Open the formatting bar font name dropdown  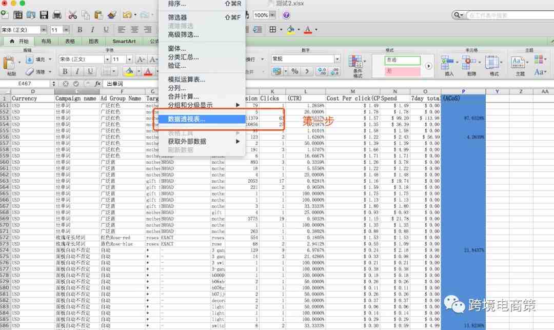(x=44, y=30)
